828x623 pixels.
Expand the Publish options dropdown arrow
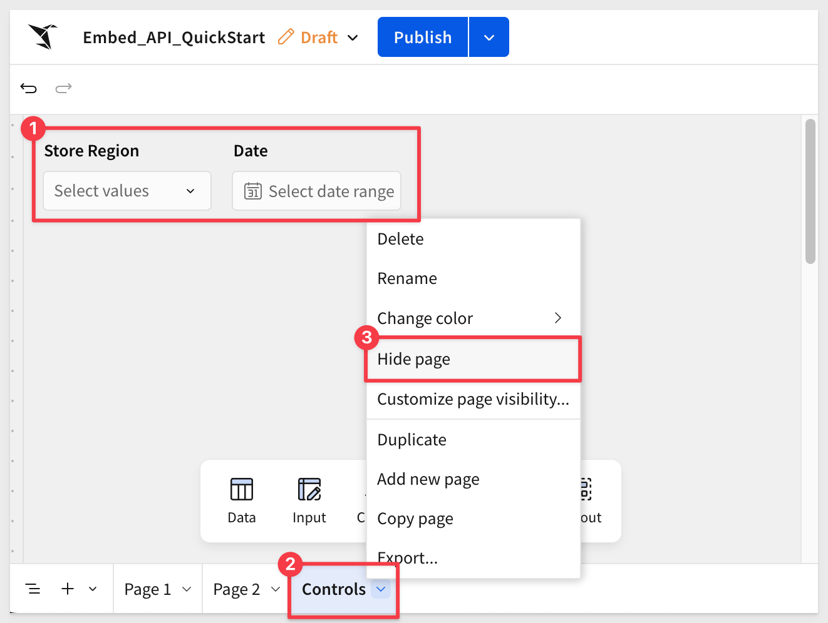[x=489, y=38]
